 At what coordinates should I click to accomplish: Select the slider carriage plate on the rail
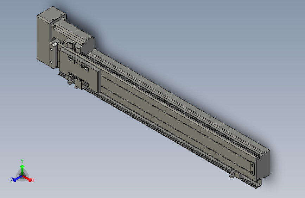pos(80,70)
